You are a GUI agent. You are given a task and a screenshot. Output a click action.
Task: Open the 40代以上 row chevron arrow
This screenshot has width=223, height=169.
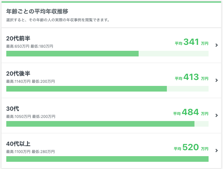coord(217,151)
